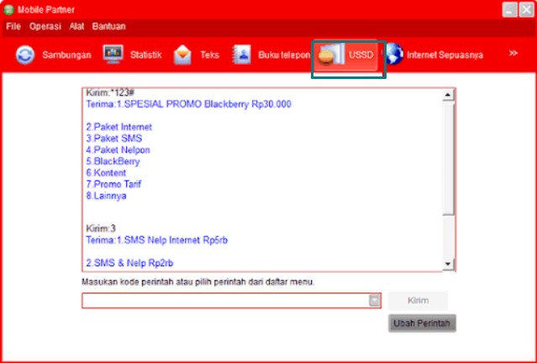Open the Teks envelope icon
Image resolution: width=537 pixels, height=363 pixels.
[182, 55]
